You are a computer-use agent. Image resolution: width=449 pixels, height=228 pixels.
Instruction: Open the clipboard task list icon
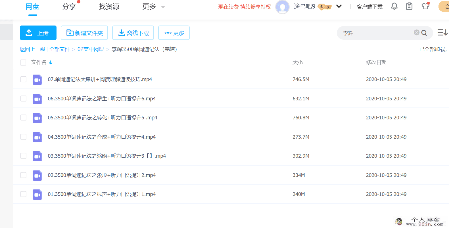point(409,6)
